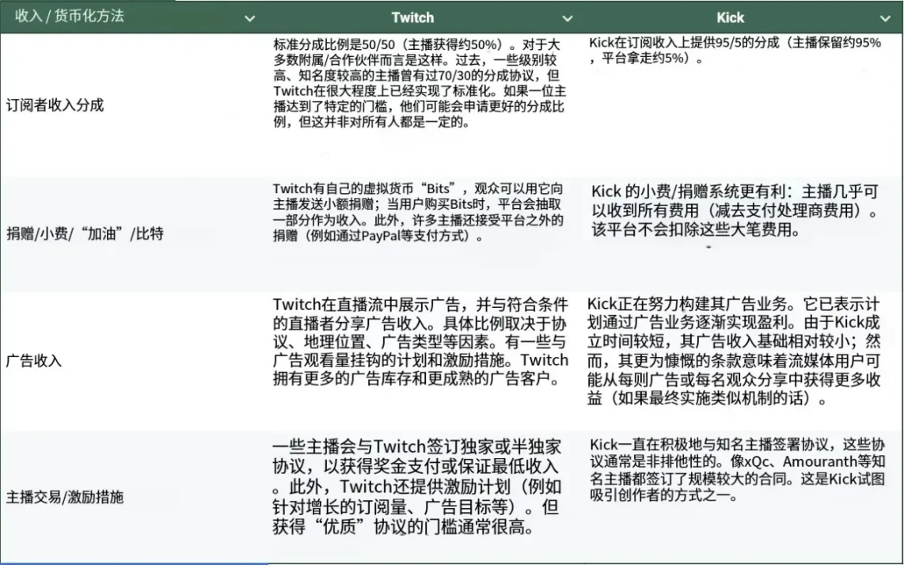This screenshot has width=904, height=565.
Task: Click the 广告收入 row label cell
Action: pyautogui.click(x=34, y=361)
